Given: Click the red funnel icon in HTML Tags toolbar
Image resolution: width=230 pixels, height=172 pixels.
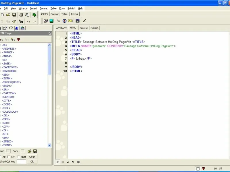Looking at the screenshot, I should point(18,40).
